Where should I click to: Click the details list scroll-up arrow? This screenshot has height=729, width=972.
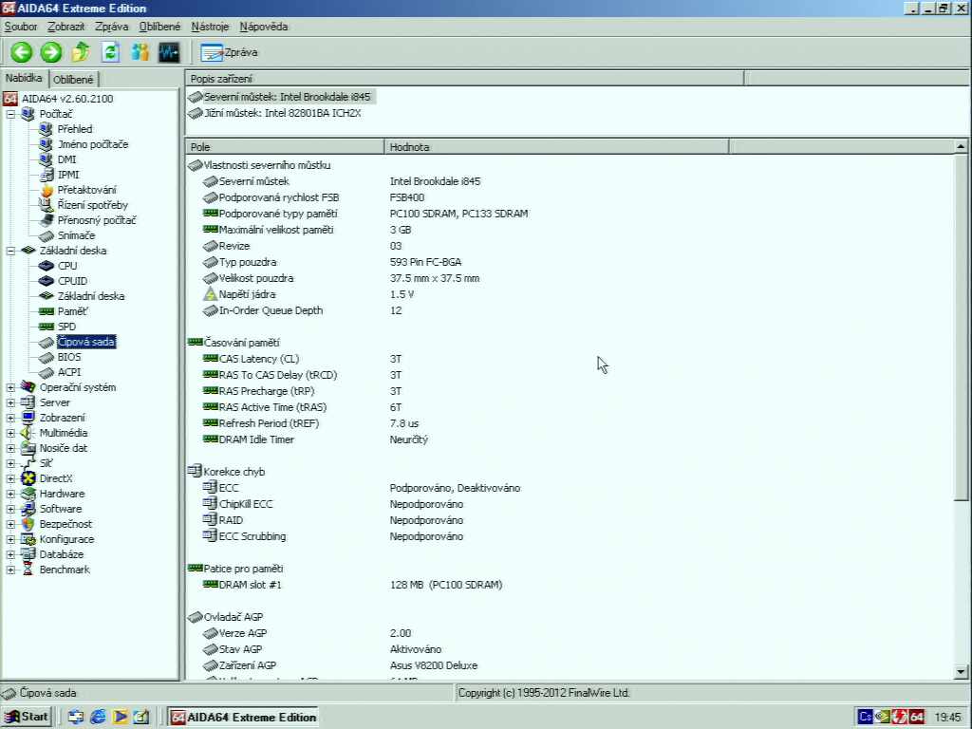[961, 147]
